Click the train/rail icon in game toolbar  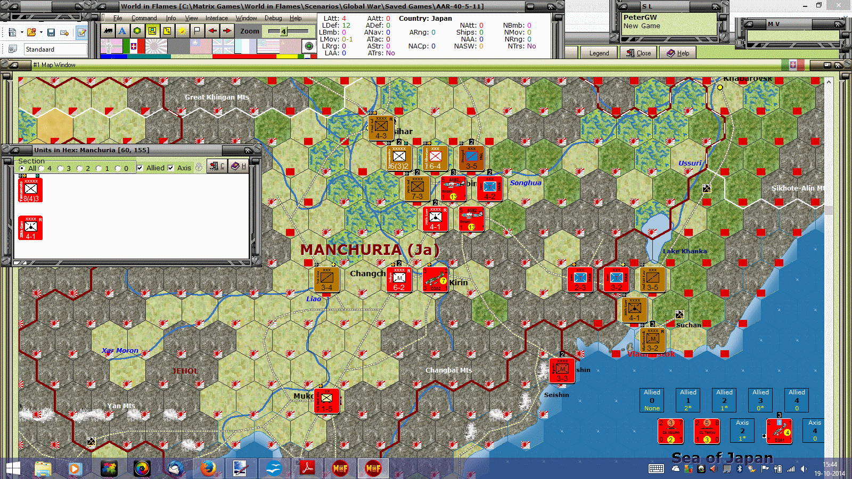[108, 31]
